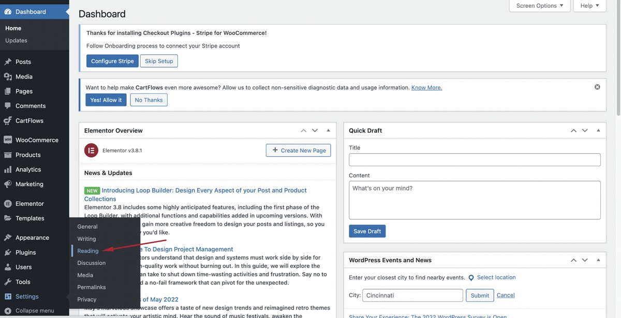Collapse WordPress Events and News panel

click(598, 260)
